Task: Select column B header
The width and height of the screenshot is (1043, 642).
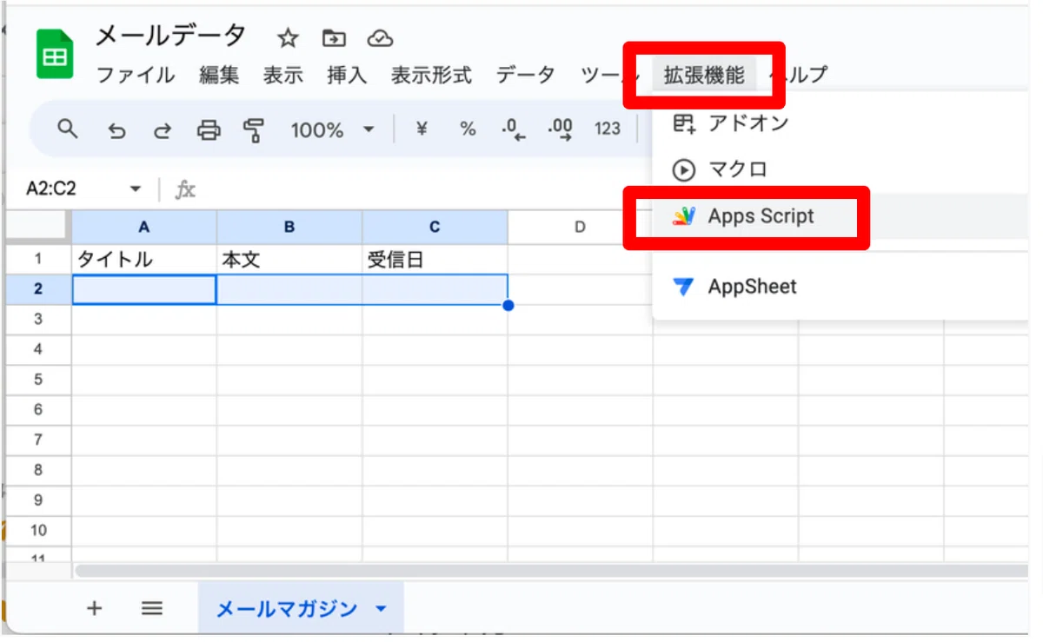Action: click(x=289, y=227)
